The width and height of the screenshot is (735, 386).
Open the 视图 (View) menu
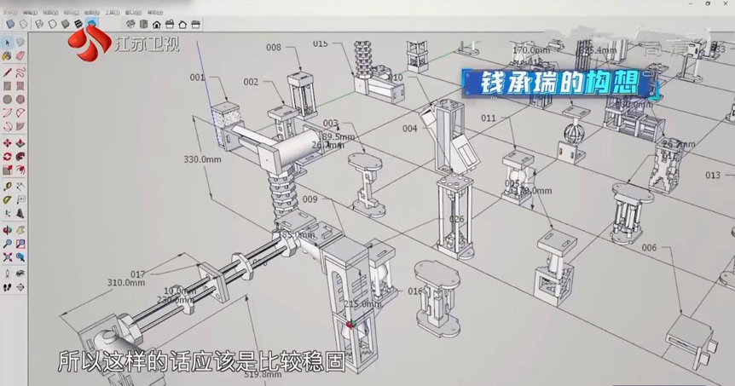pos(50,12)
